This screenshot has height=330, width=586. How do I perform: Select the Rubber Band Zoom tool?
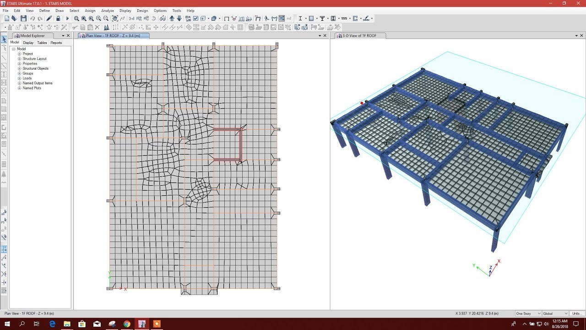pyautogui.click(x=76, y=18)
